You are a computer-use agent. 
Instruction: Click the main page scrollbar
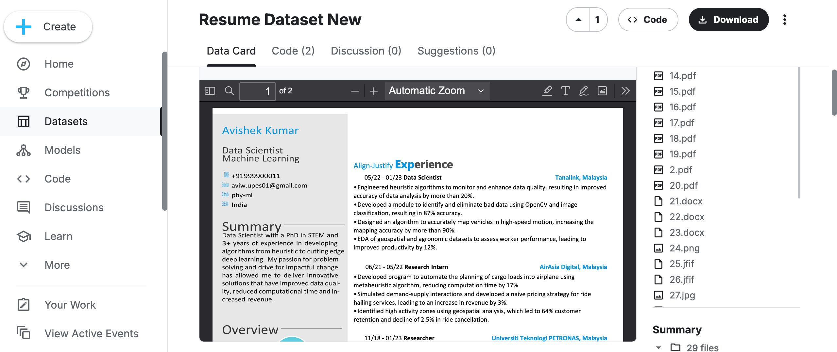point(834,92)
